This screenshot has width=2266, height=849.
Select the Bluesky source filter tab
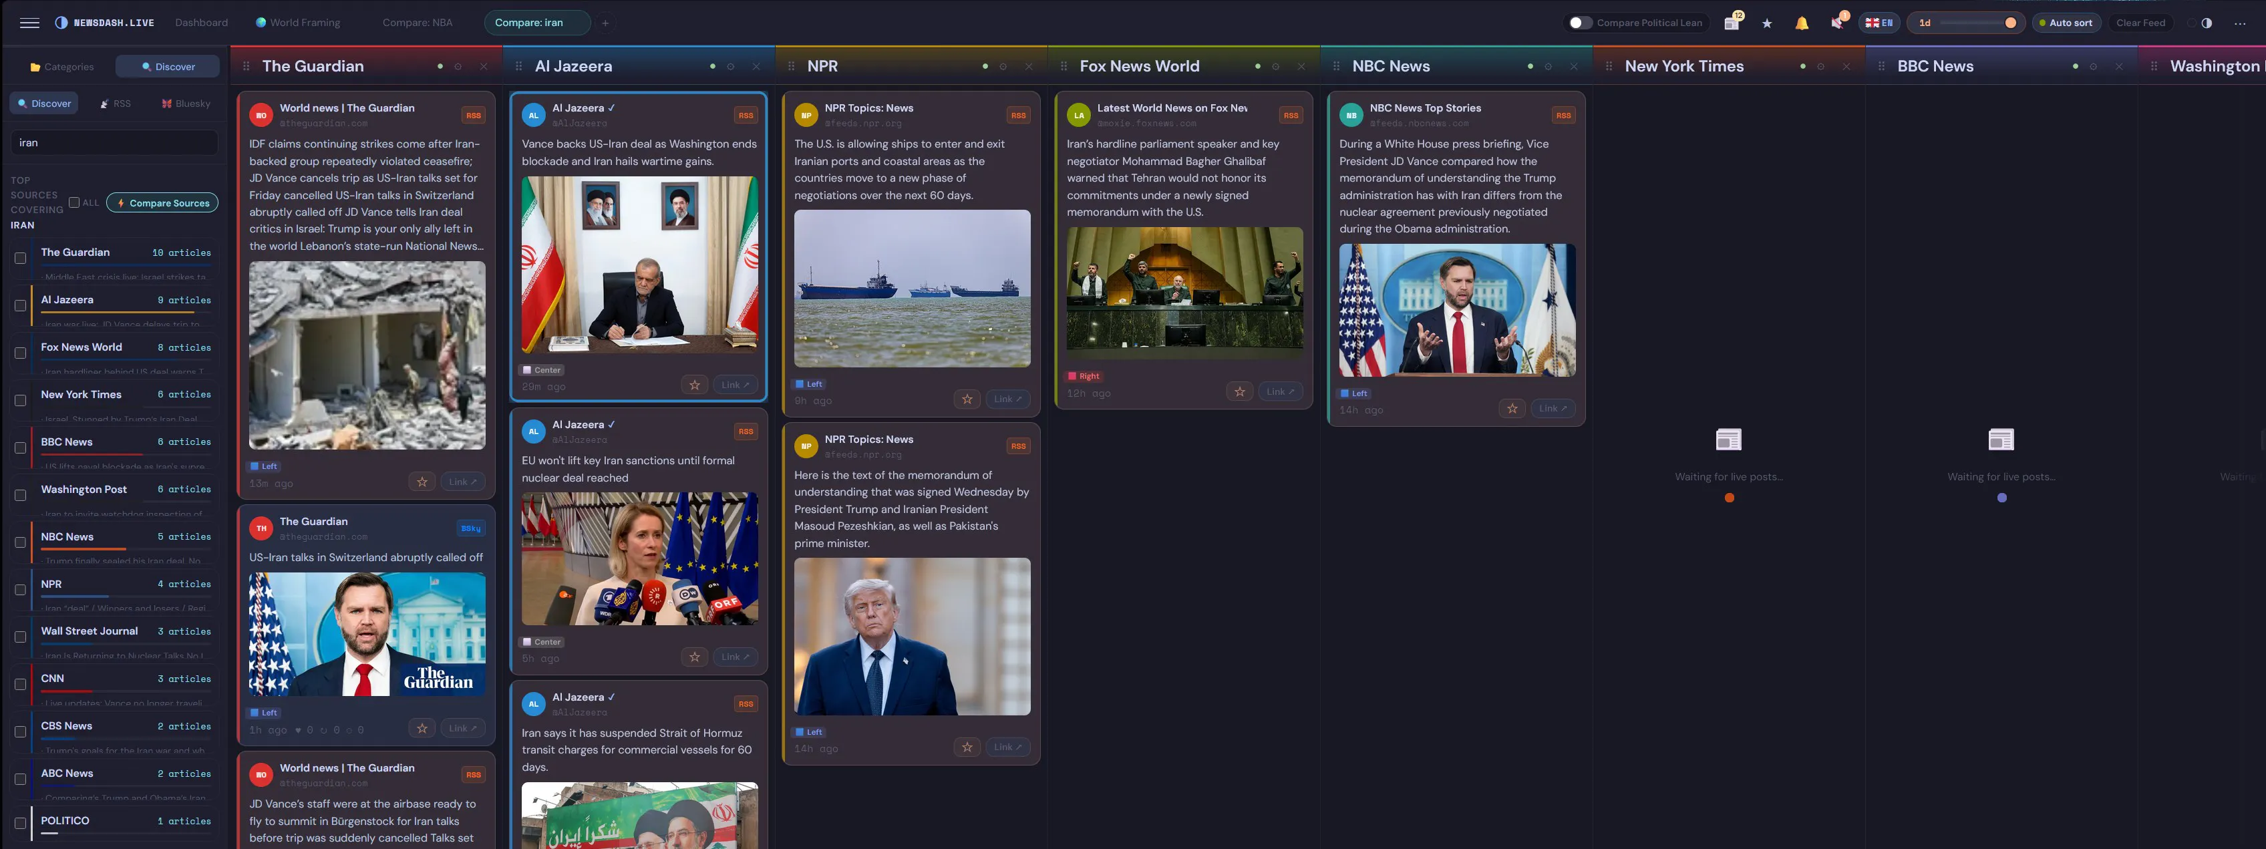(186, 104)
